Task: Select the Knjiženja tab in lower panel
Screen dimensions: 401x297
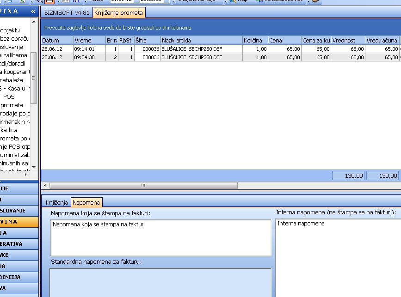Action: [57, 202]
